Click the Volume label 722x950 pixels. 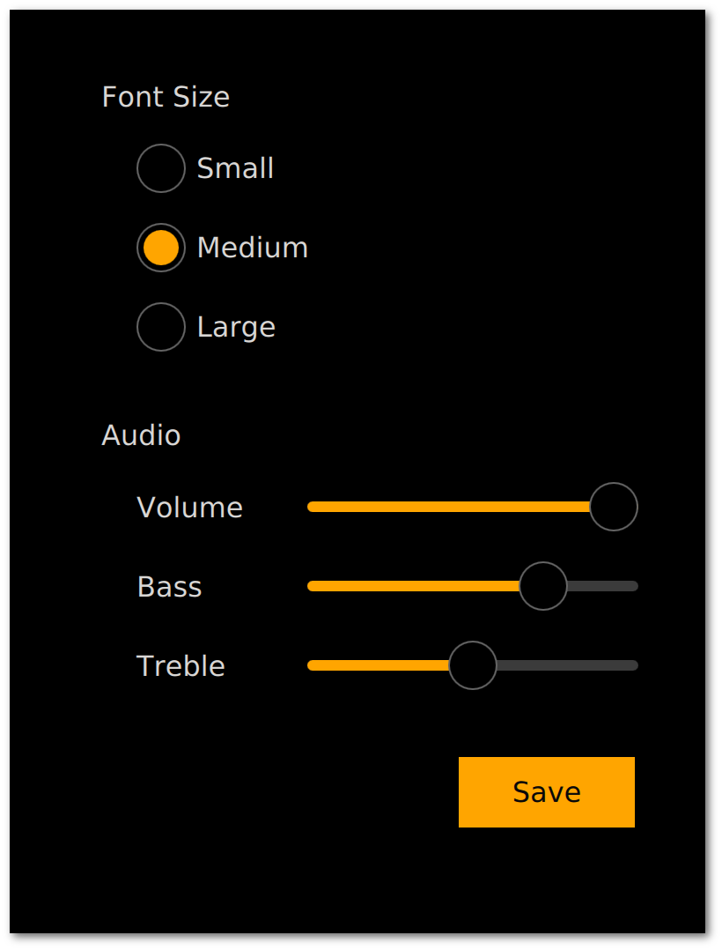[x=189, y=507]
